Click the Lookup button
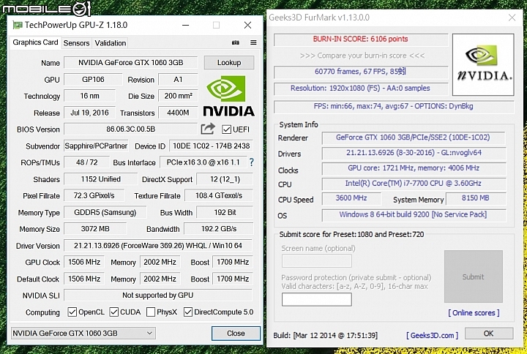Screen dimensions: 527x354 pyautogui.click(x=229, y=62)
